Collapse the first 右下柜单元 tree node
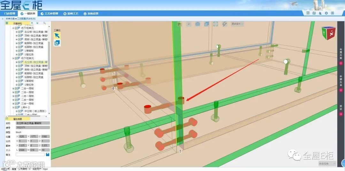Image resolution: width=345 pixels, height=171 pixels. [13, 28]
